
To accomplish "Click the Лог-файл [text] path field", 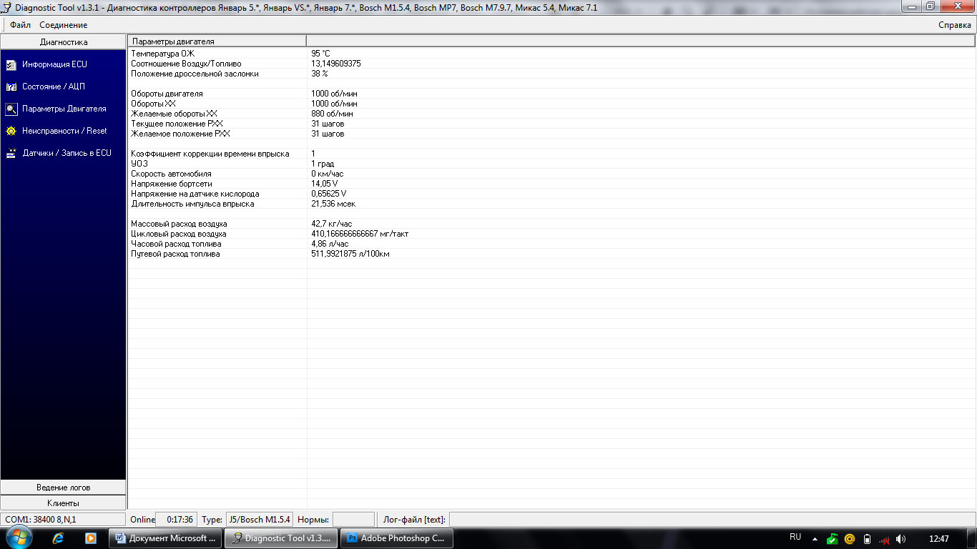I will click(712, 520).
